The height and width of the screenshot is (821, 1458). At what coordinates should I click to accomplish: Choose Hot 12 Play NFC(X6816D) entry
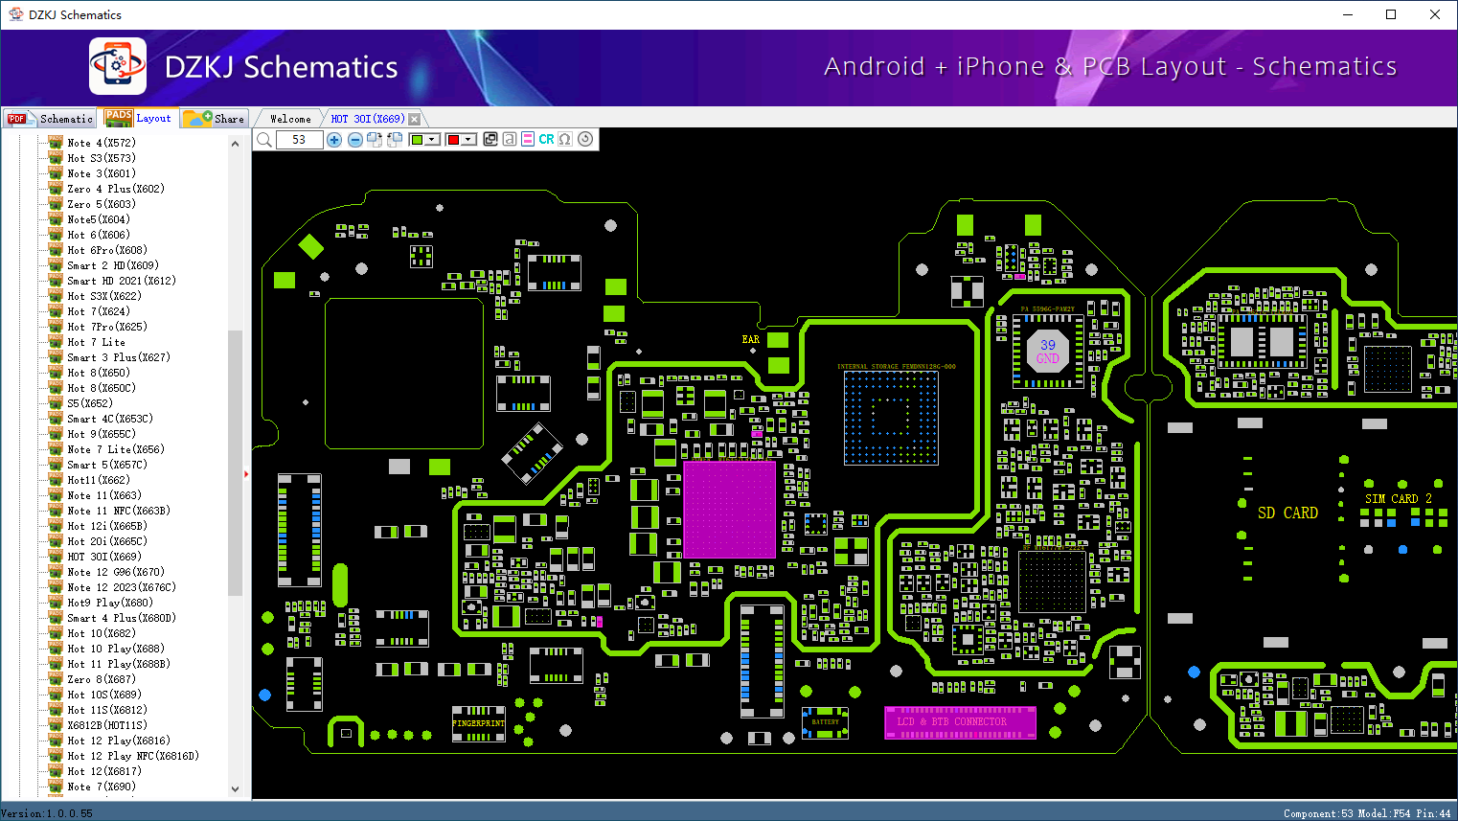coord(133,756)
